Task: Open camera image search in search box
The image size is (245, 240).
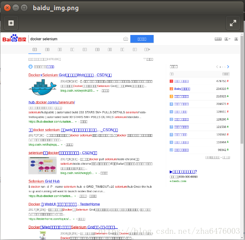Action: (126, 39)
